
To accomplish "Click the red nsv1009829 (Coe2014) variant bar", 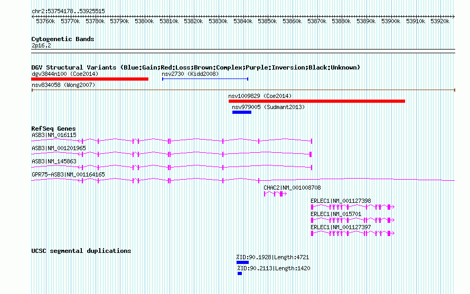I will [x=317, y=101].
